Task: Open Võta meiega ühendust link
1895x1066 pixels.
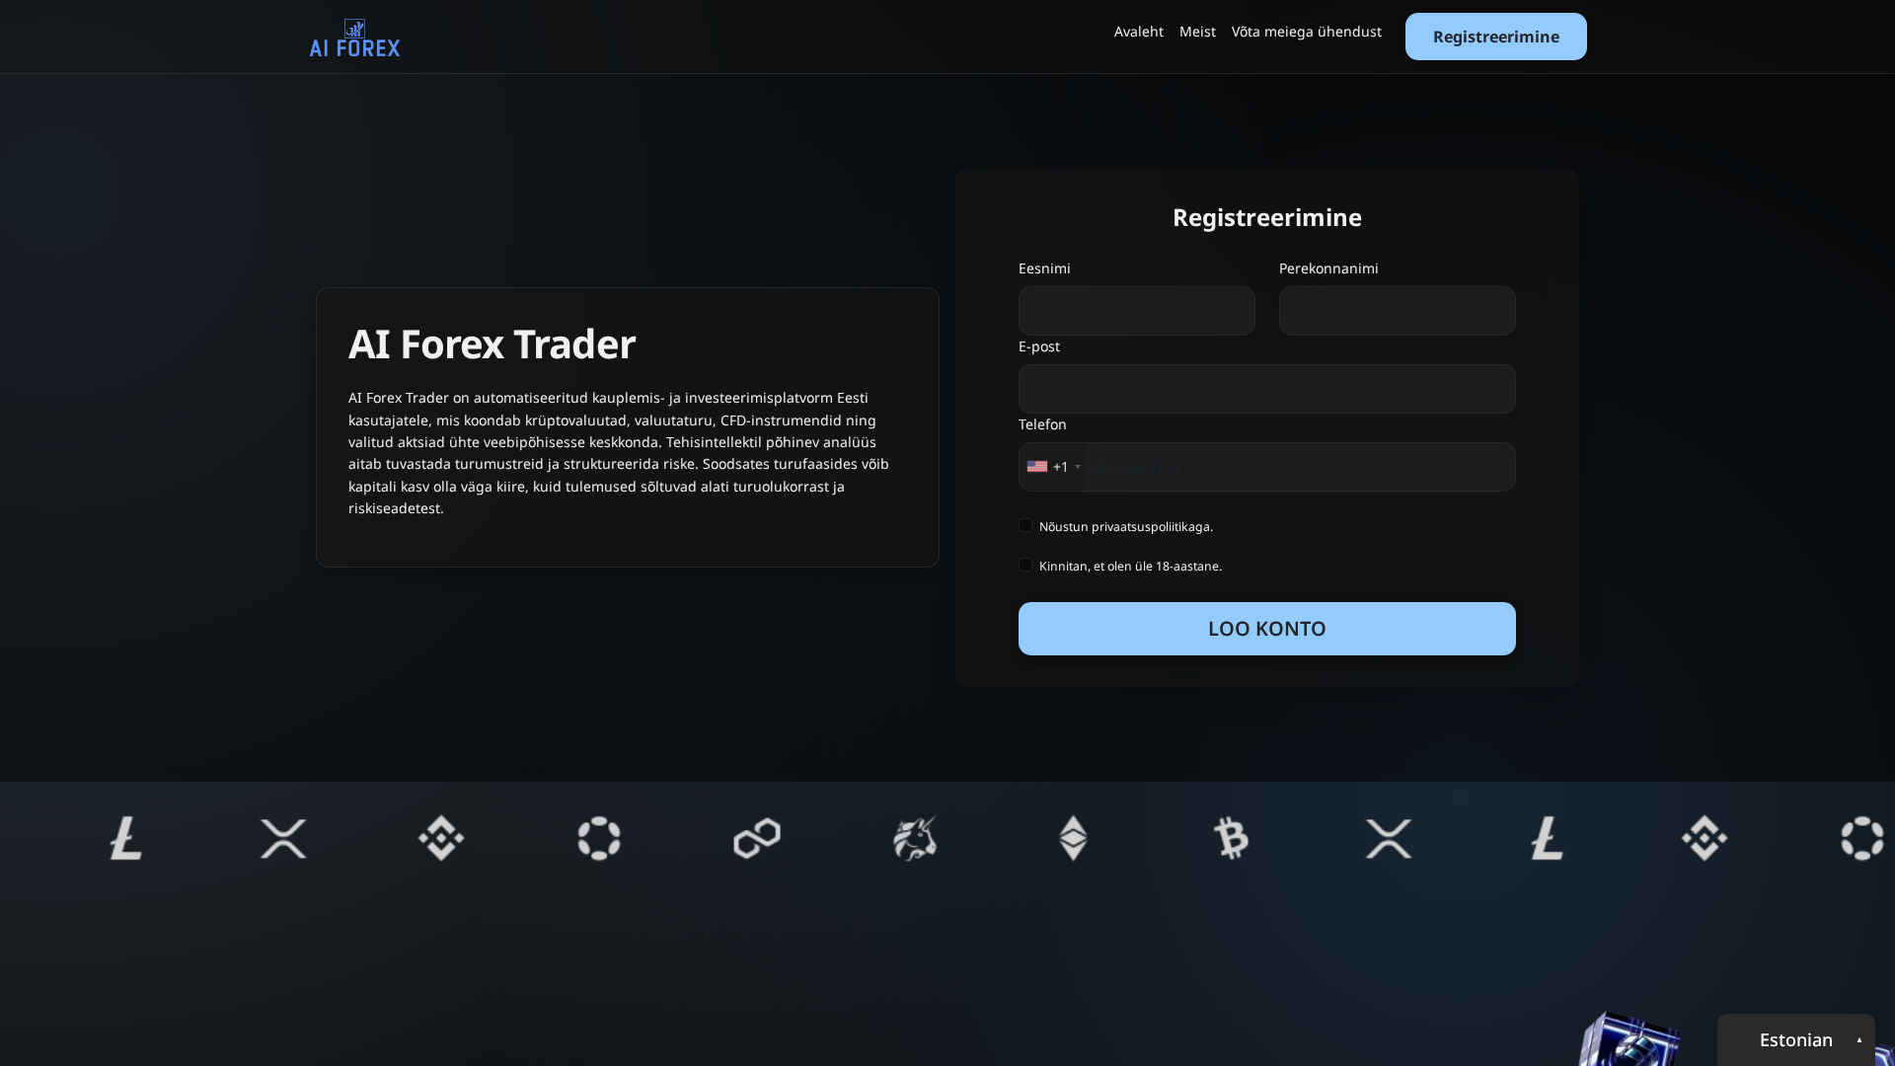Action: [x=1307, y=32]
